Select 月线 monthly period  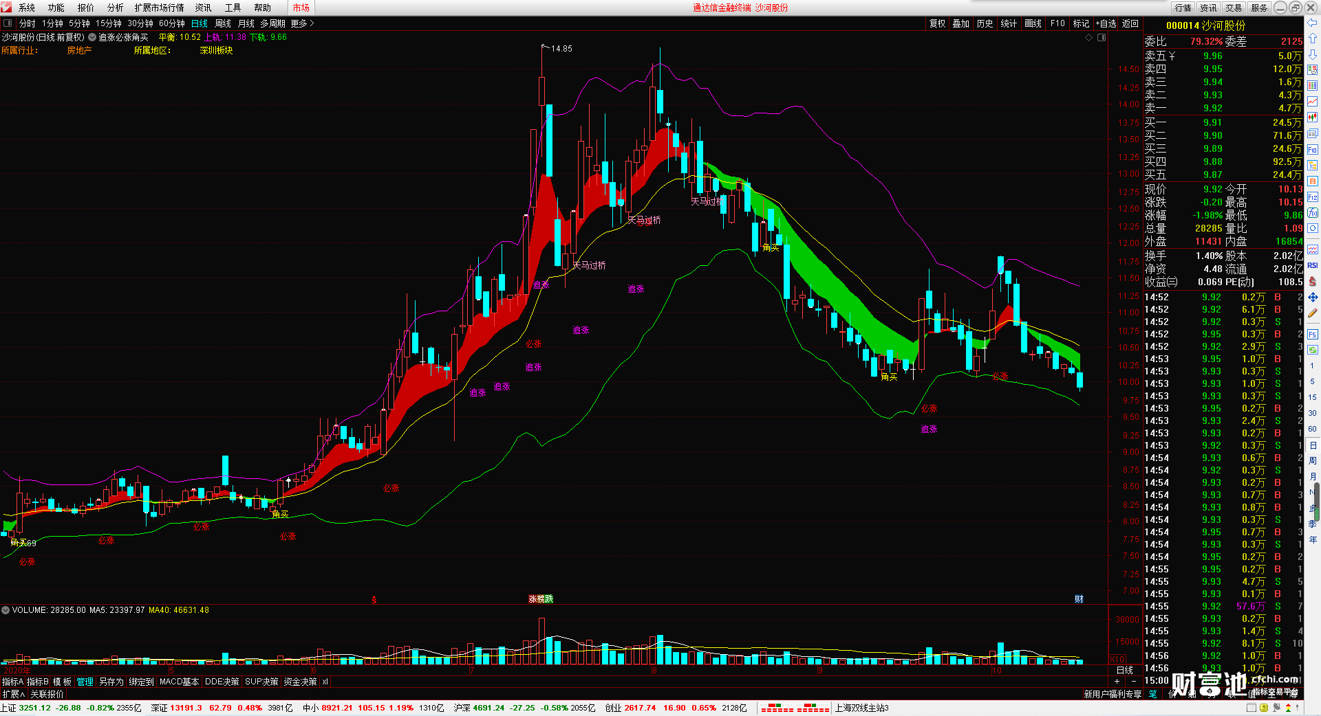[246, 23]
